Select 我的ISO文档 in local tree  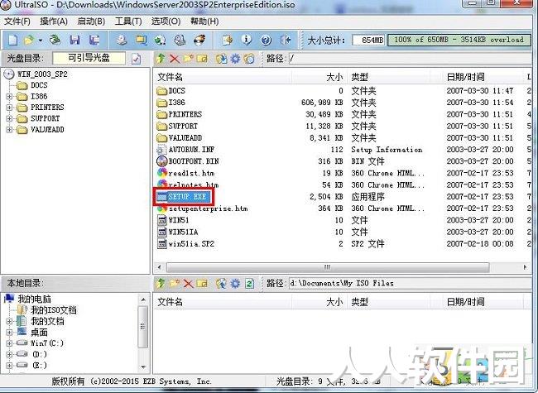coord(54,310)
